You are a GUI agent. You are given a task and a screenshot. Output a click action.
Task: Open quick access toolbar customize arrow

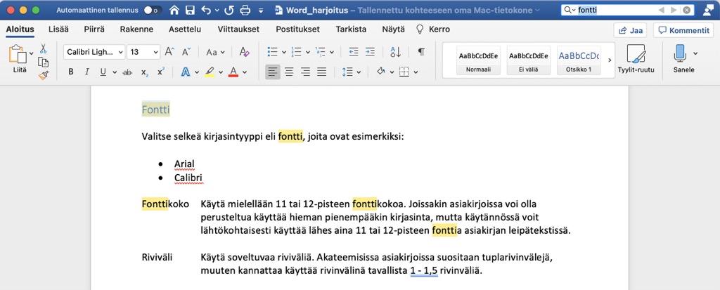262,10
